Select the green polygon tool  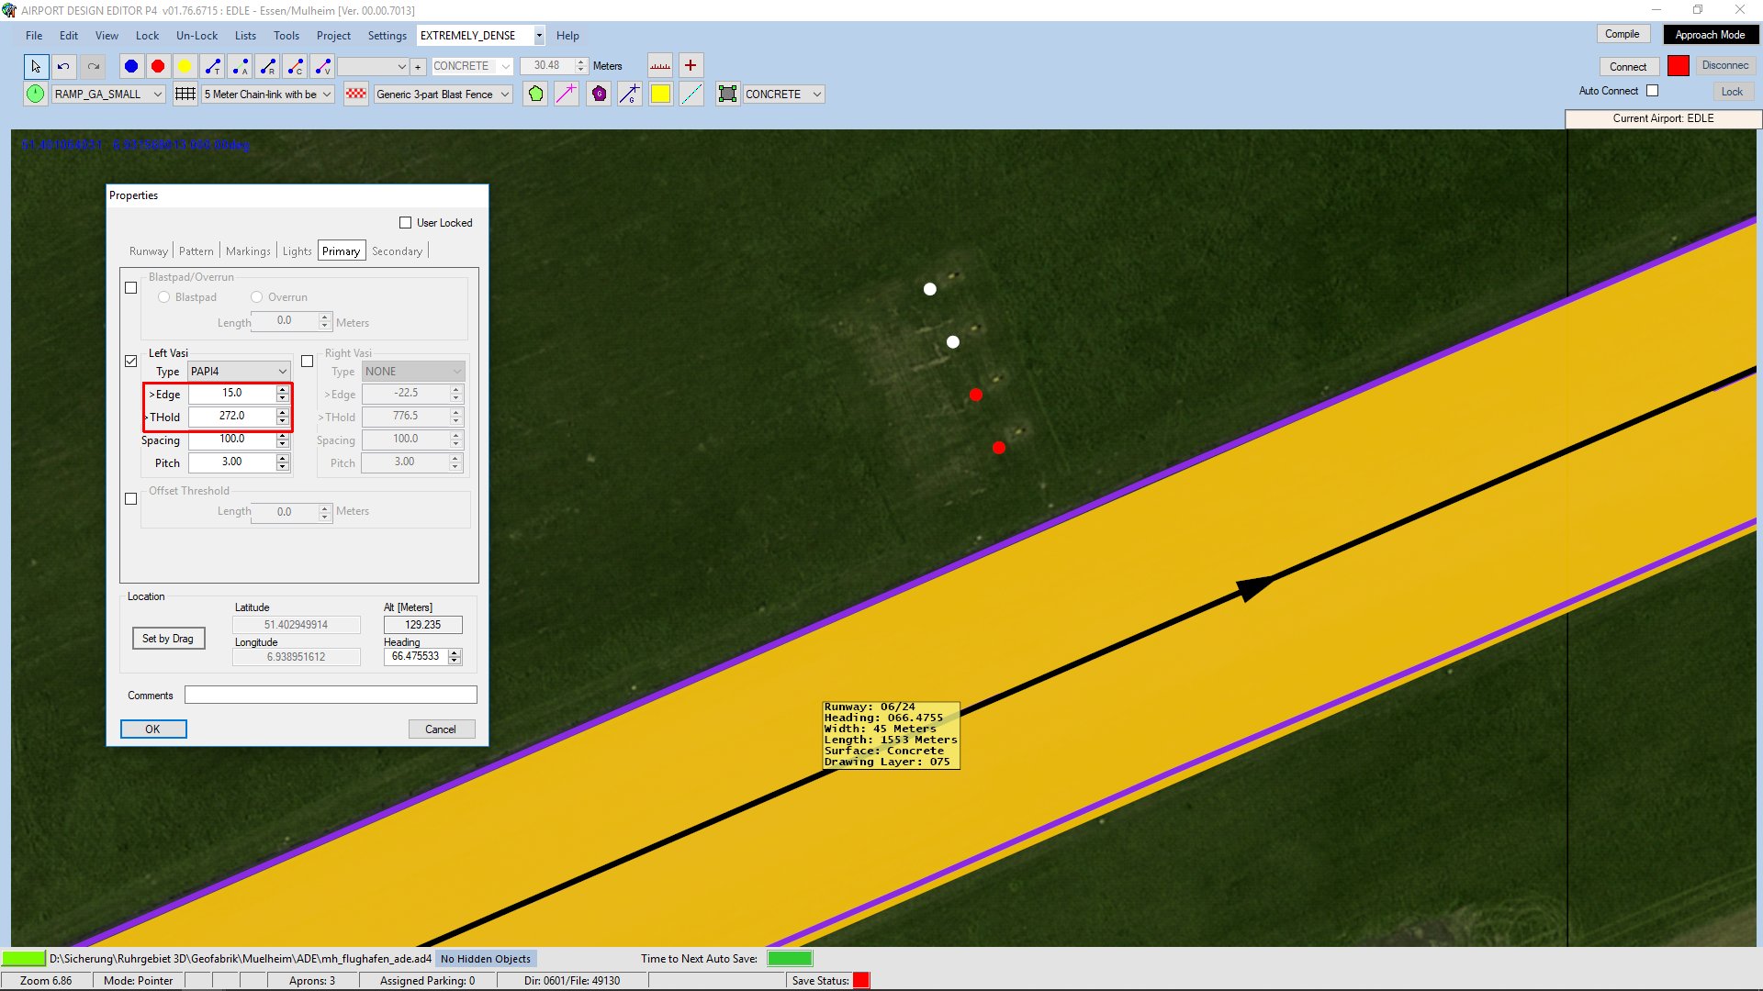click(x=536, y=94)
